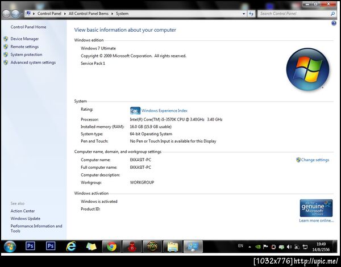The height and width of the screenshot is (267, 341).
Task: Open the address bar history dropdown
Action: pyautogui.click(x=244, y=14)
